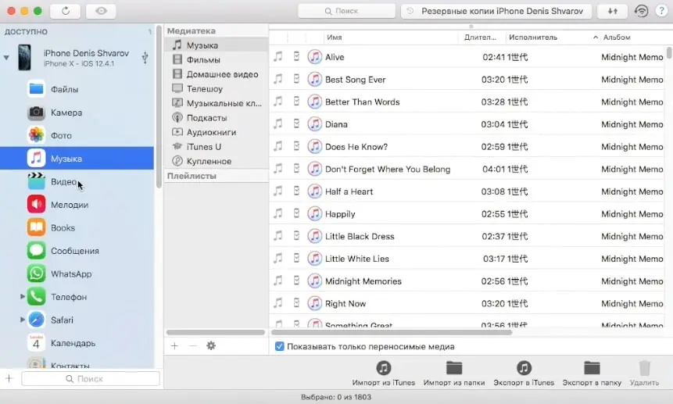The width and height of the screenshot is (673, 404).
Task: Expand the Телефон sidebar item
Action: click(23, 296)
